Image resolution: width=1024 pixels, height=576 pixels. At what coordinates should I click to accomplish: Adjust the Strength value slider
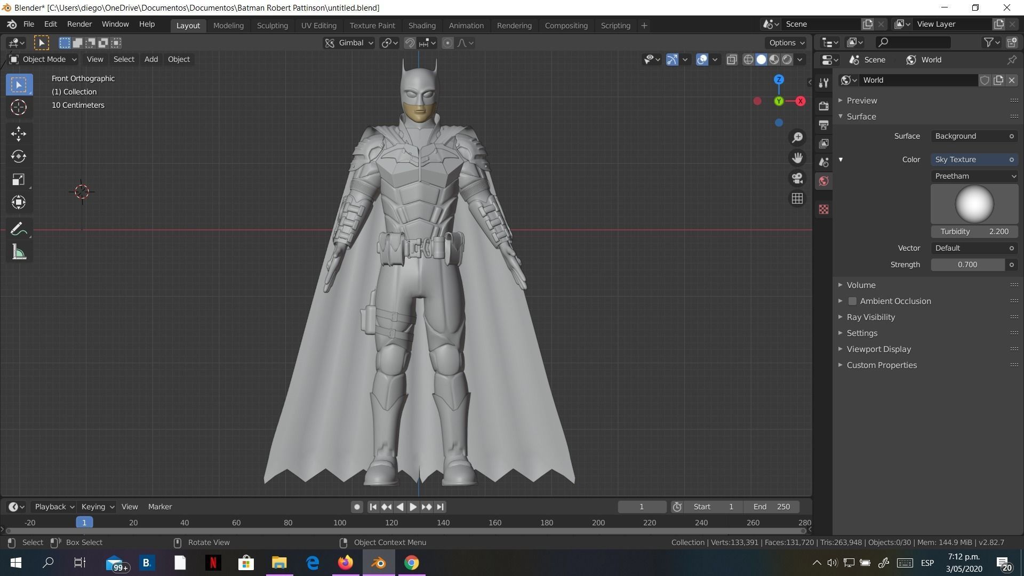tap(967, 265)
